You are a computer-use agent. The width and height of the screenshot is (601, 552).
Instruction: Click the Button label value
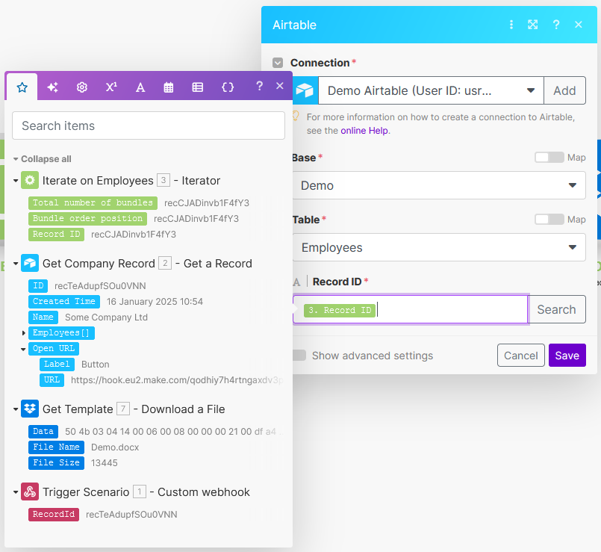96,365
